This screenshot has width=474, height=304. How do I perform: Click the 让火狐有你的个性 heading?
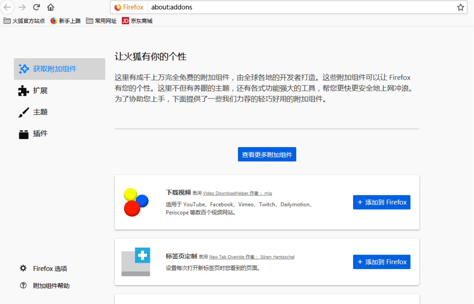point(151,57)
